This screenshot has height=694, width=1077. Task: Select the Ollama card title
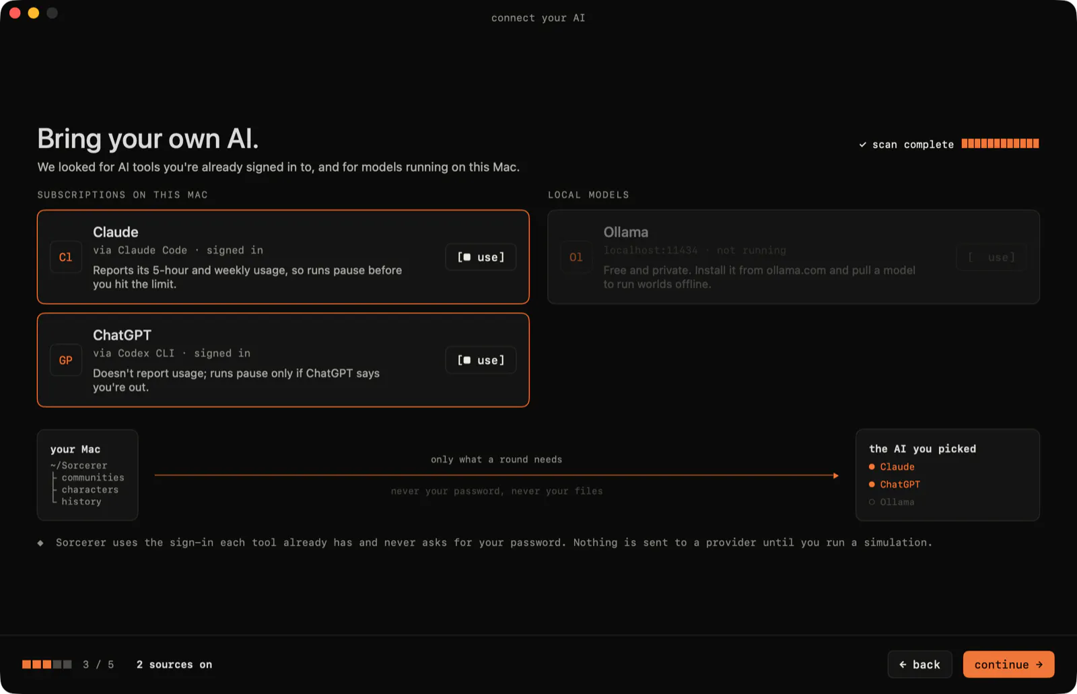pos(626,232)
